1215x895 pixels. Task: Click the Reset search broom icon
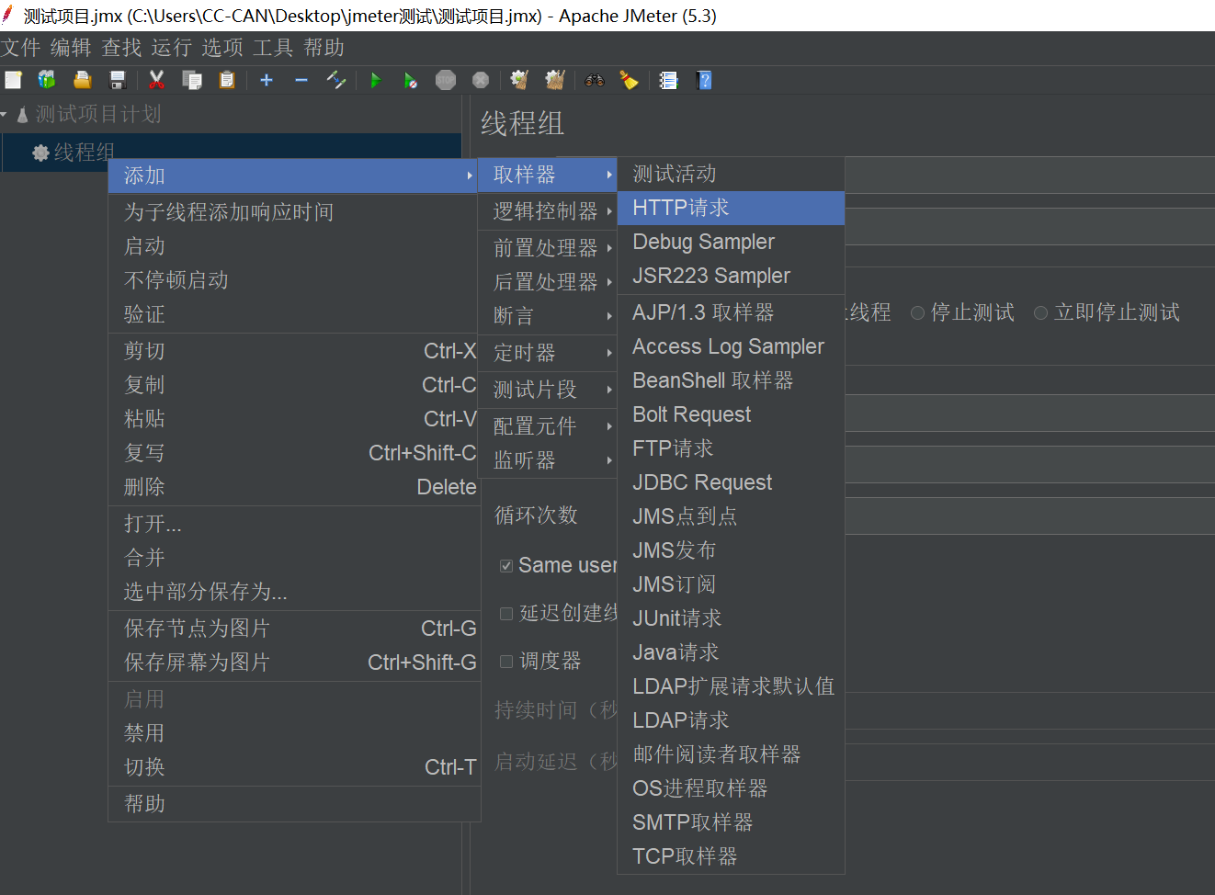(x=629, y=80)
